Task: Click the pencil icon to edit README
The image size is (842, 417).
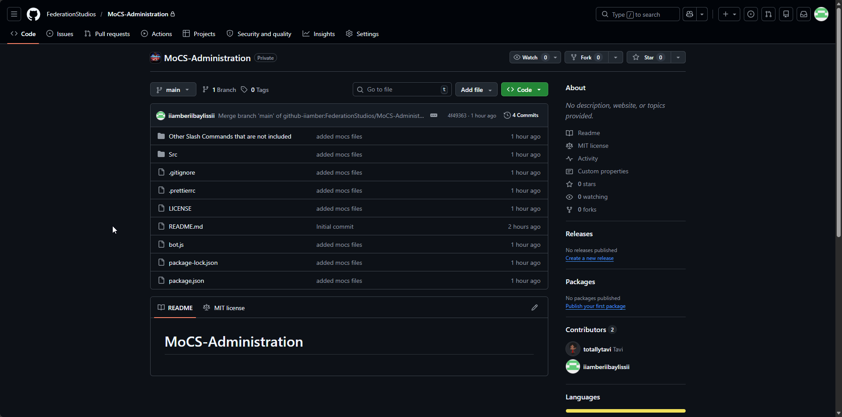Action: point(535,307)
